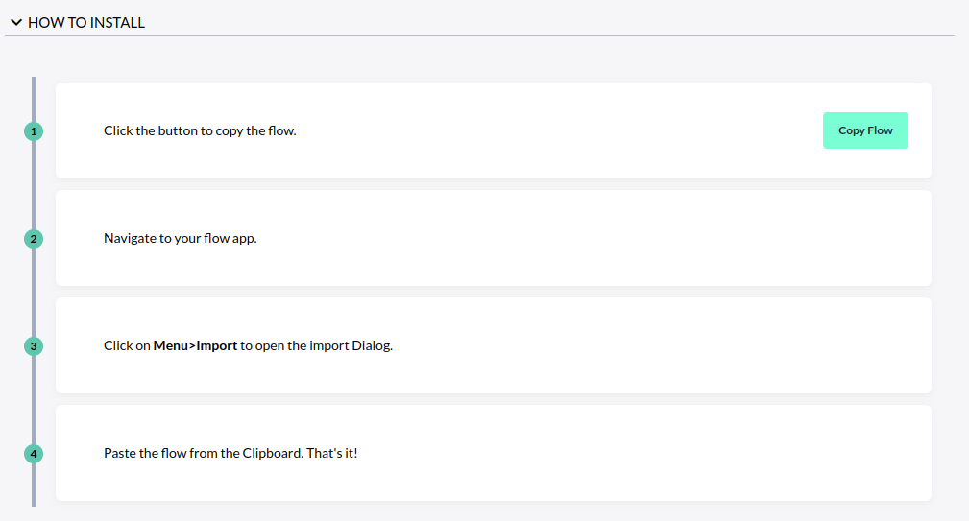Click the "Navigate to your flow app" text

[180, 238]
